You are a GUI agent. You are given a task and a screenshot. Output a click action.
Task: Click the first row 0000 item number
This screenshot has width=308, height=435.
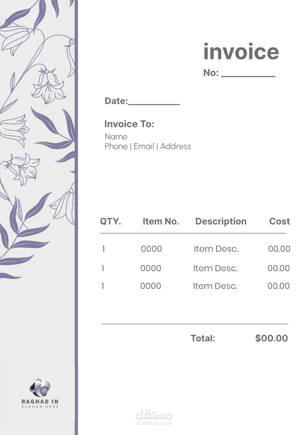(151, 249)
